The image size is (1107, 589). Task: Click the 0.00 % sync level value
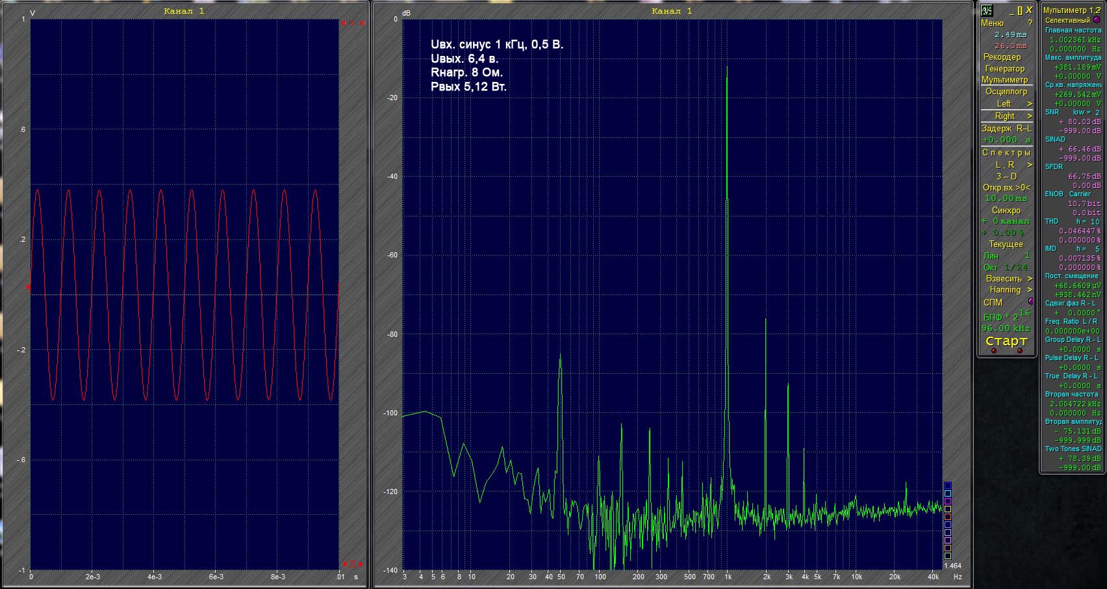pyautogui.click(x=1002, y=233)
